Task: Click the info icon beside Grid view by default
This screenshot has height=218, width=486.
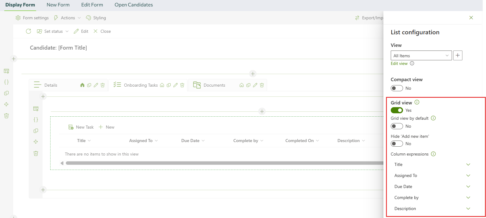Action: coord(433,118)
